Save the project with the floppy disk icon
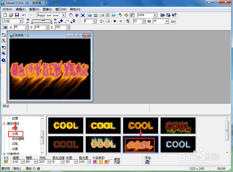This screenshot has height=172, width=233. coord(17,15)
